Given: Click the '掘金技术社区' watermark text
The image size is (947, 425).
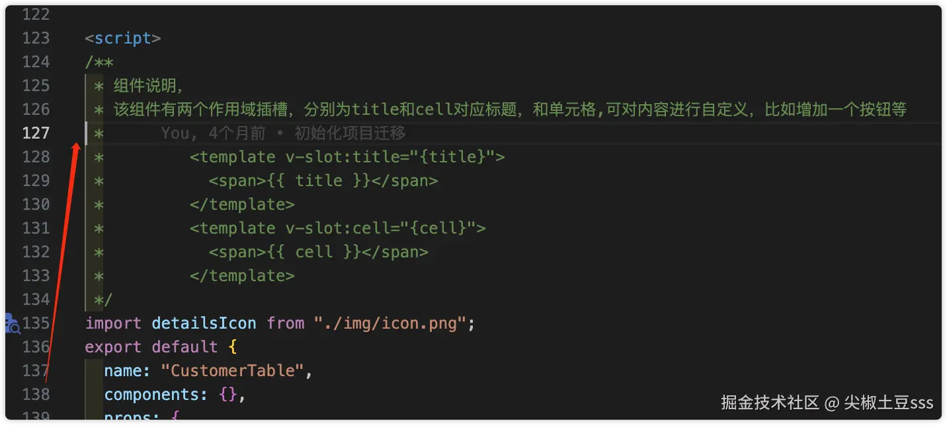Looking at the screenshot, I should (770, 403).
